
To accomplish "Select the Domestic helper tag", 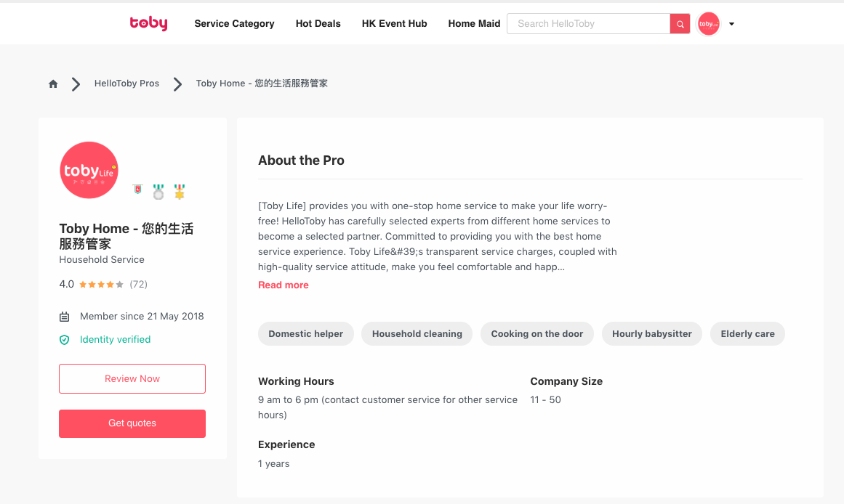I will click(x=306, y=334).
